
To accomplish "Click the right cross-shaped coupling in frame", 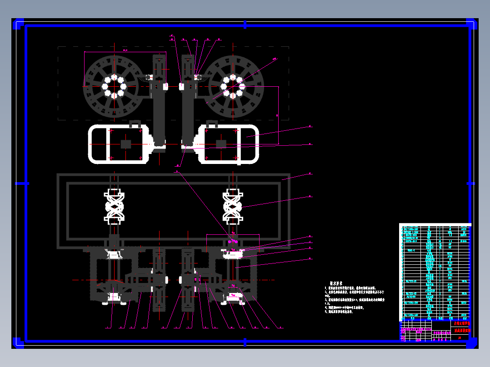I will point(233,207).
